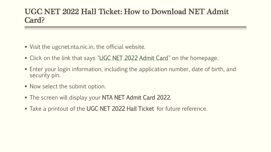Image resolution: width=271 pixels, height=152 pixels.
Task: Click the ugcnet.nta.nic.in website text
Action: click(73, 47)
